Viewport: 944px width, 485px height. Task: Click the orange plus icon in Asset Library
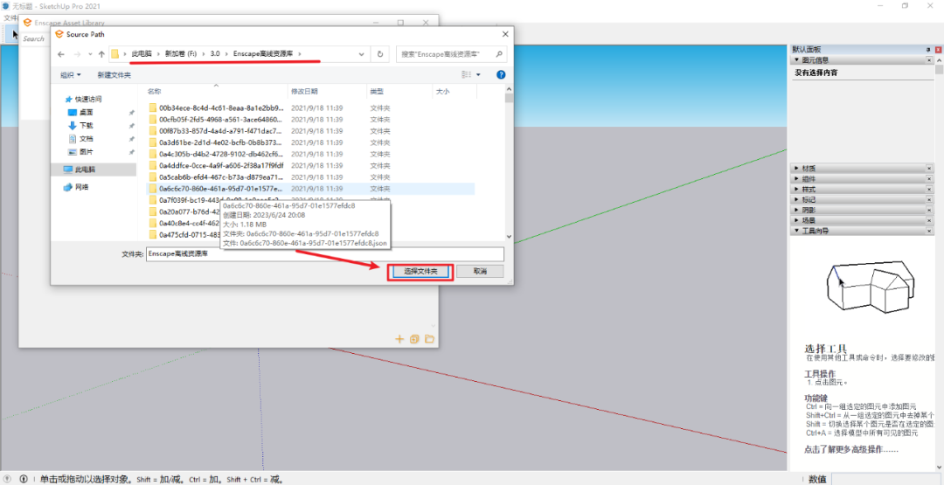tap(399, 339)
